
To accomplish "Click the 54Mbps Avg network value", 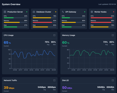I will click(x=42, y=87).
